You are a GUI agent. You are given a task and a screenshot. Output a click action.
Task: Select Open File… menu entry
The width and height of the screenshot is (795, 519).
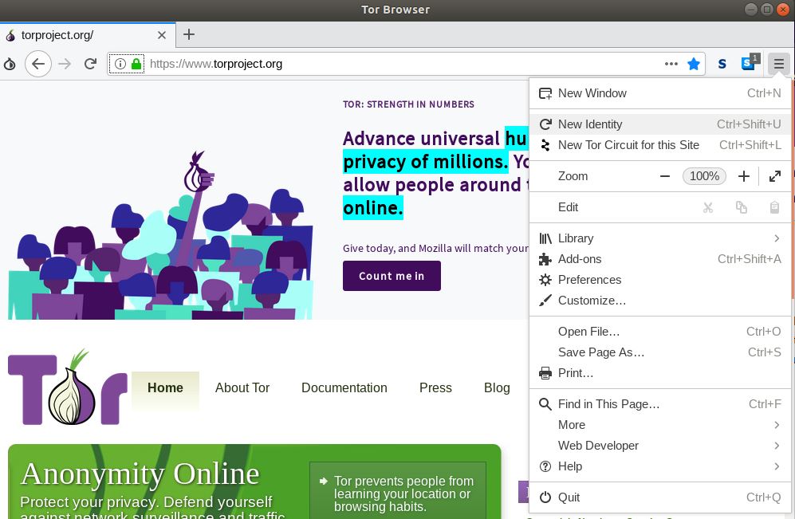click(659, 332)
